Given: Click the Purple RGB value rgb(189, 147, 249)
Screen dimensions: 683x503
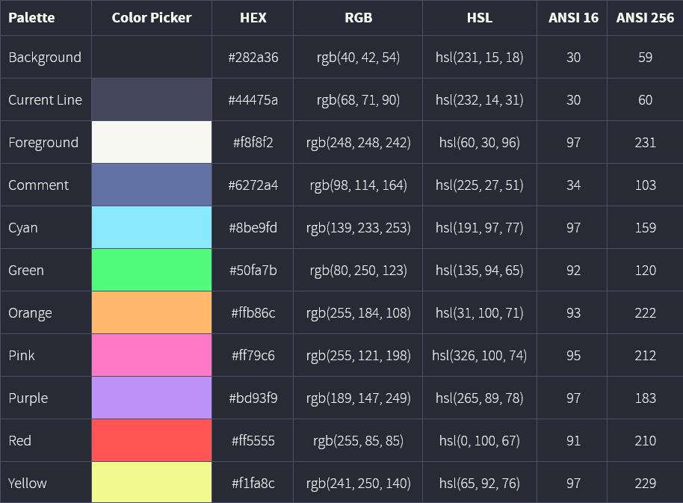Looking at the screenshot, I should (358, 398).
